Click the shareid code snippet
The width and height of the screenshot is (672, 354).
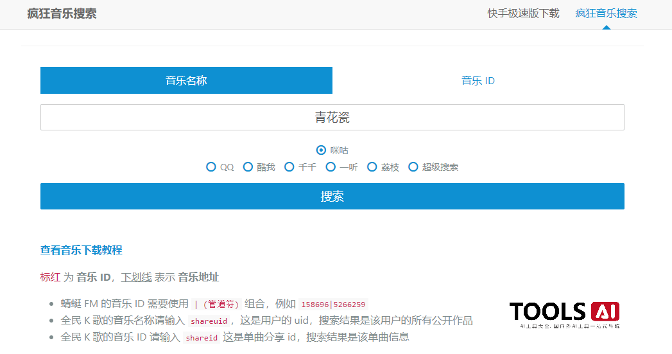[202, 337]
